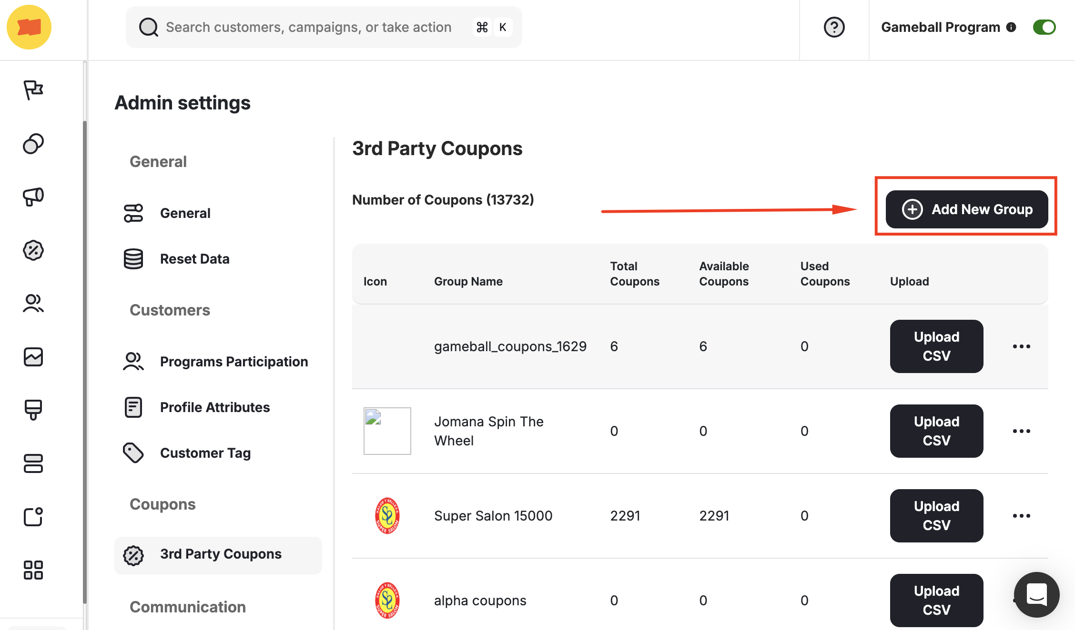Expand more options for Super Salon 15000
1075x630 pixels.
(x=1021, y=516)
